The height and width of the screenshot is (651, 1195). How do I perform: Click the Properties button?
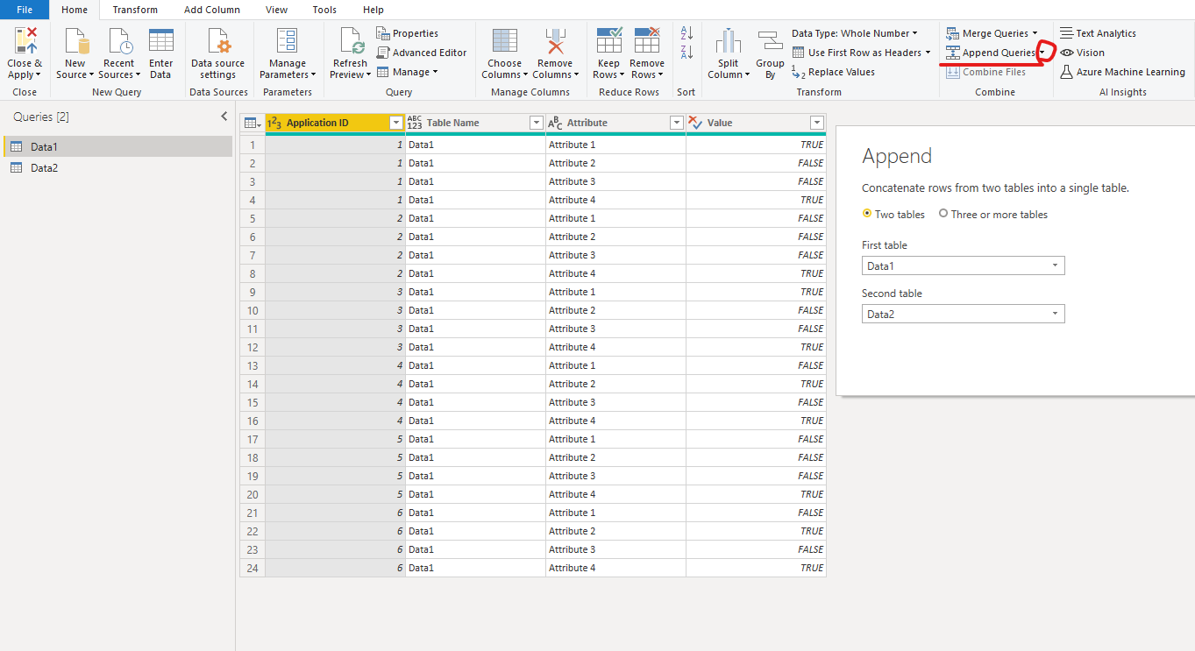point(408,33)
